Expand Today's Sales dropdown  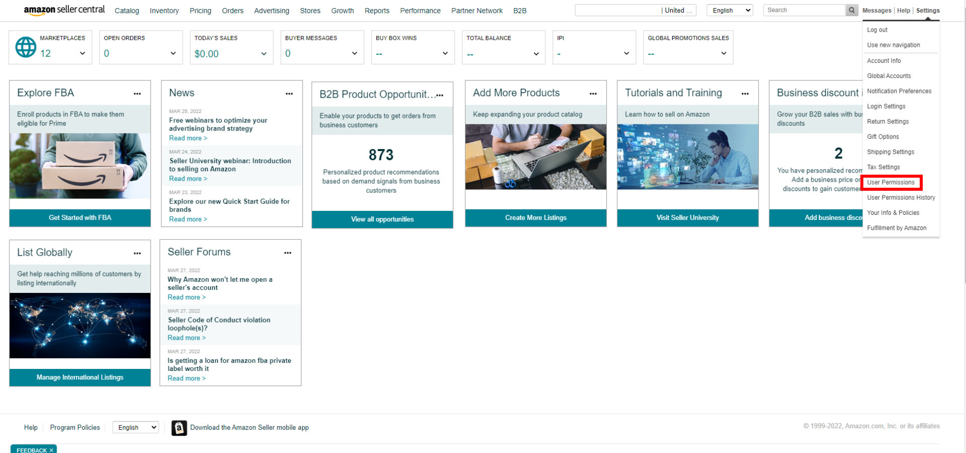[x=264, y=53]
